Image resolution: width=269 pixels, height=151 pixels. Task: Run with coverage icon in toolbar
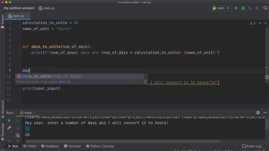click(250, 8)
